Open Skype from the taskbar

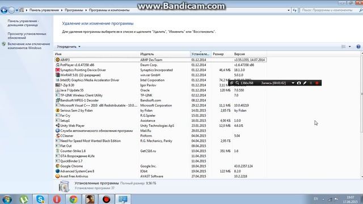(40, 199)
